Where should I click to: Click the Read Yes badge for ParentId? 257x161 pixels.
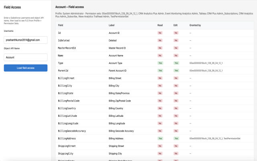point(160,71)
